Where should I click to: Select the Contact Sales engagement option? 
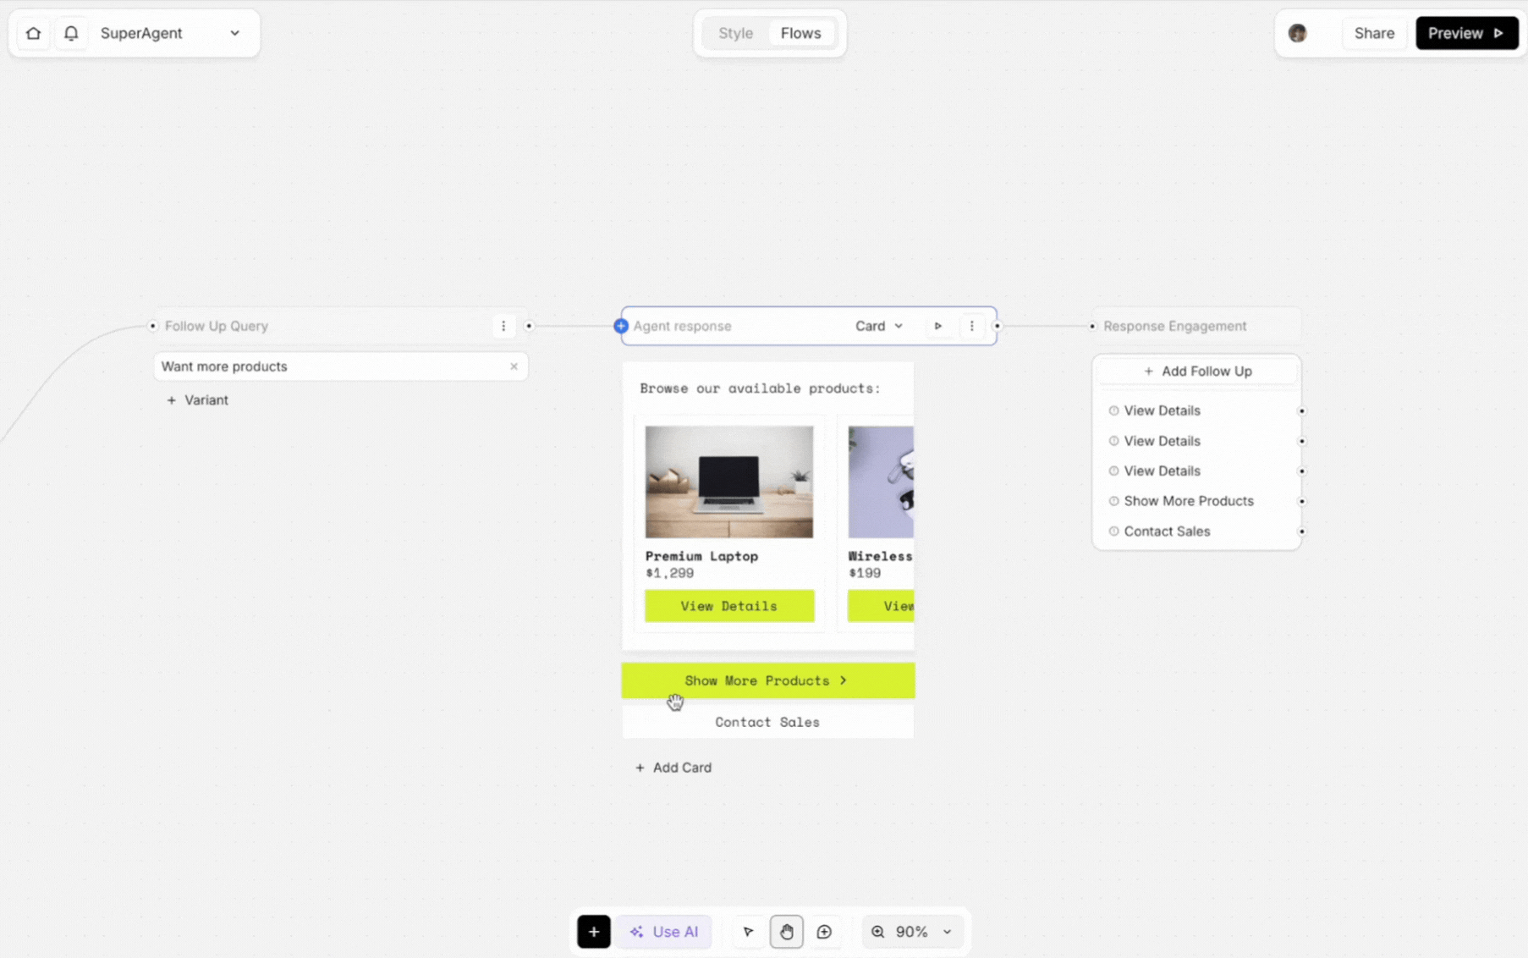[x=1166, y=531]
